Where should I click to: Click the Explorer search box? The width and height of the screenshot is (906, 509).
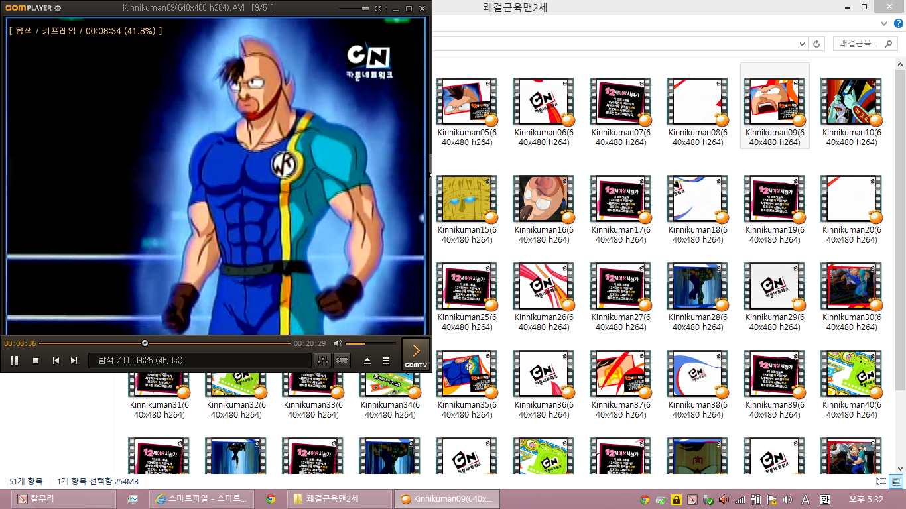click(x=864, y=44)
